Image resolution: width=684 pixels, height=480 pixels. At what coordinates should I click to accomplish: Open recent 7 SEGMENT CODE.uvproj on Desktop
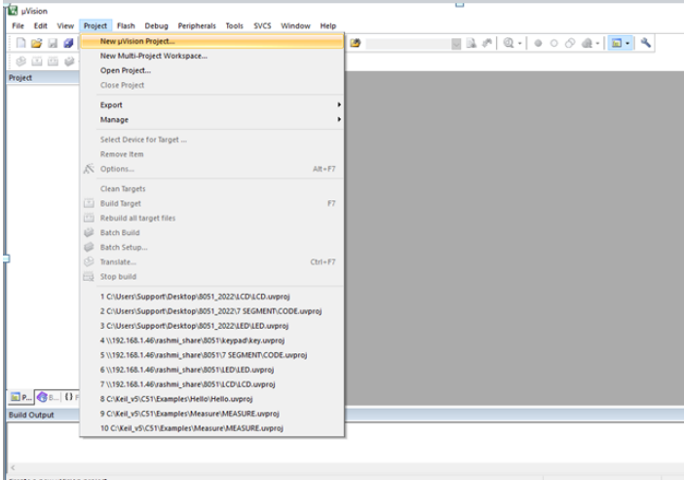coord(209,310)
